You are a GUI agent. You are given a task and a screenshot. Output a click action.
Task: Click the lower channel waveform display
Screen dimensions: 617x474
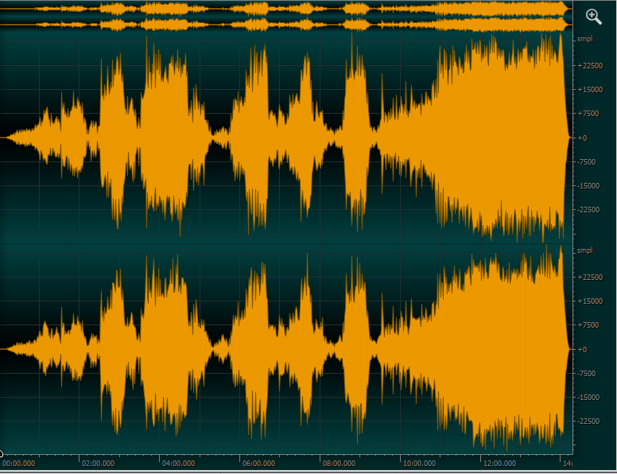(x=286, y=349)
